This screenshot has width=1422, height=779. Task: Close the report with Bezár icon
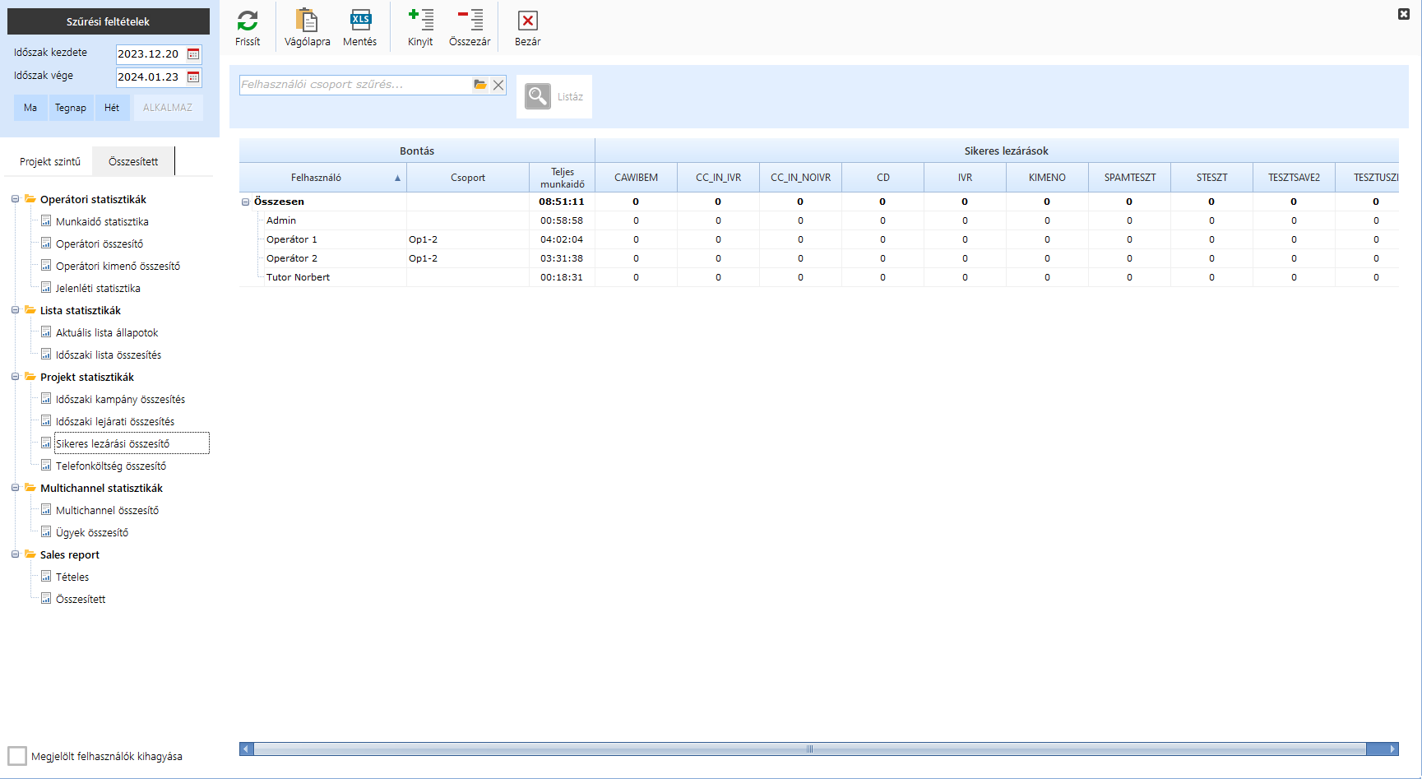coord(527,21)
